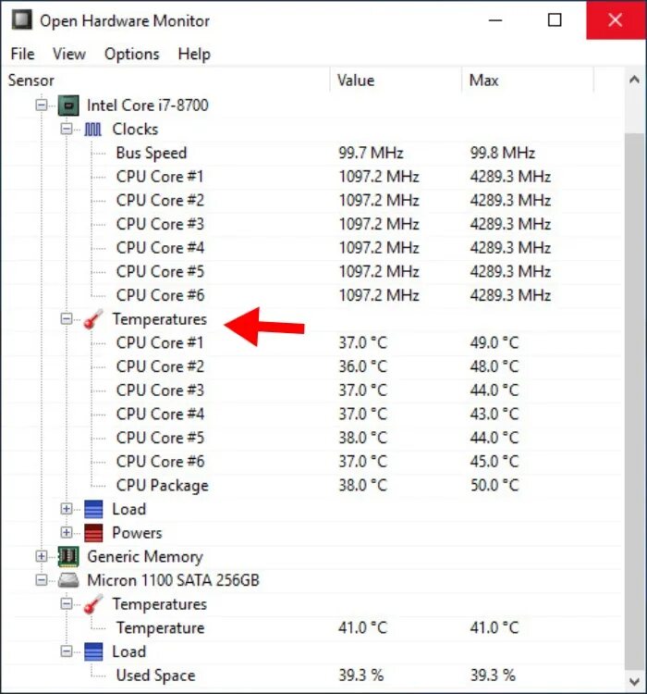Click the Intel Core i7-8700 CPU chip icon

coord(68,105)
